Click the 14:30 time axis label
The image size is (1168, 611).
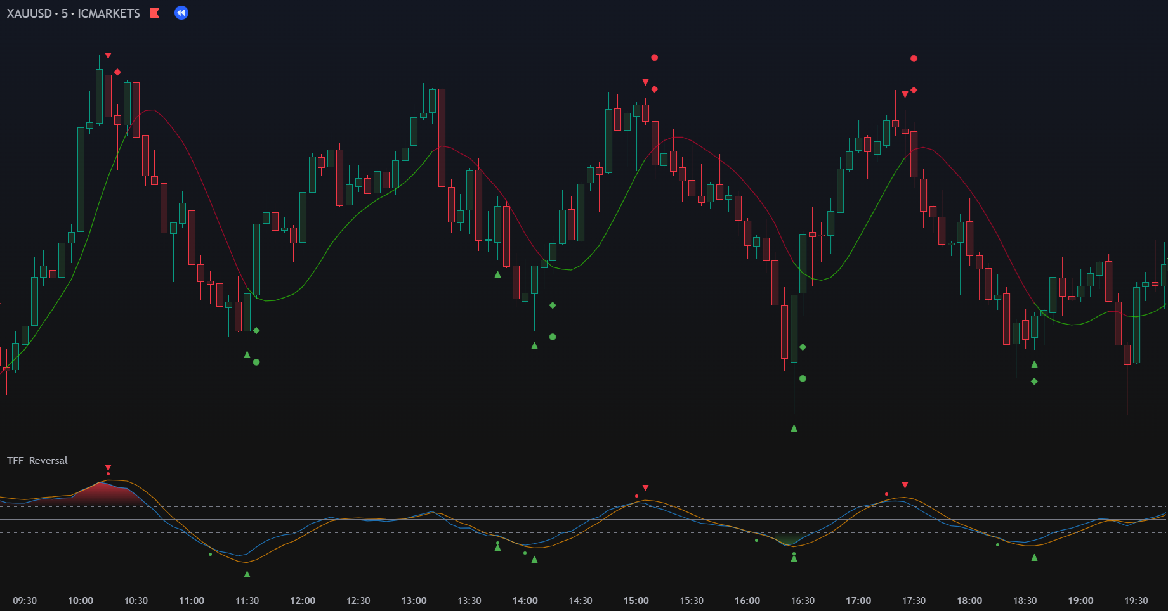pos(581,601)
